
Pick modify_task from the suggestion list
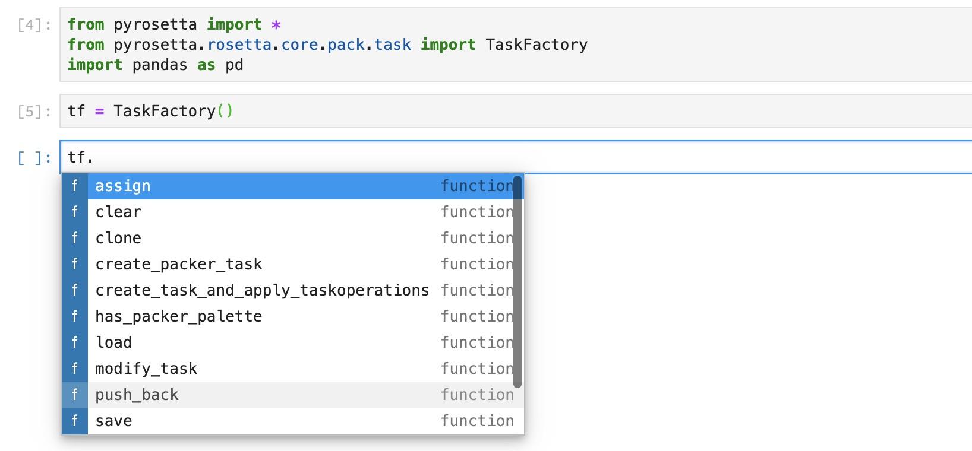[x=146, y=369]
